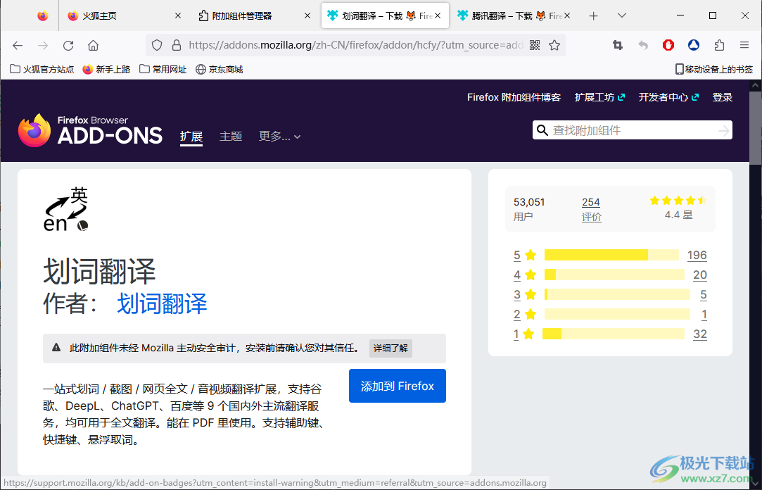Expand the list all tabs dropdown
This screenshot has width=762, height=490.
[621, 15]
